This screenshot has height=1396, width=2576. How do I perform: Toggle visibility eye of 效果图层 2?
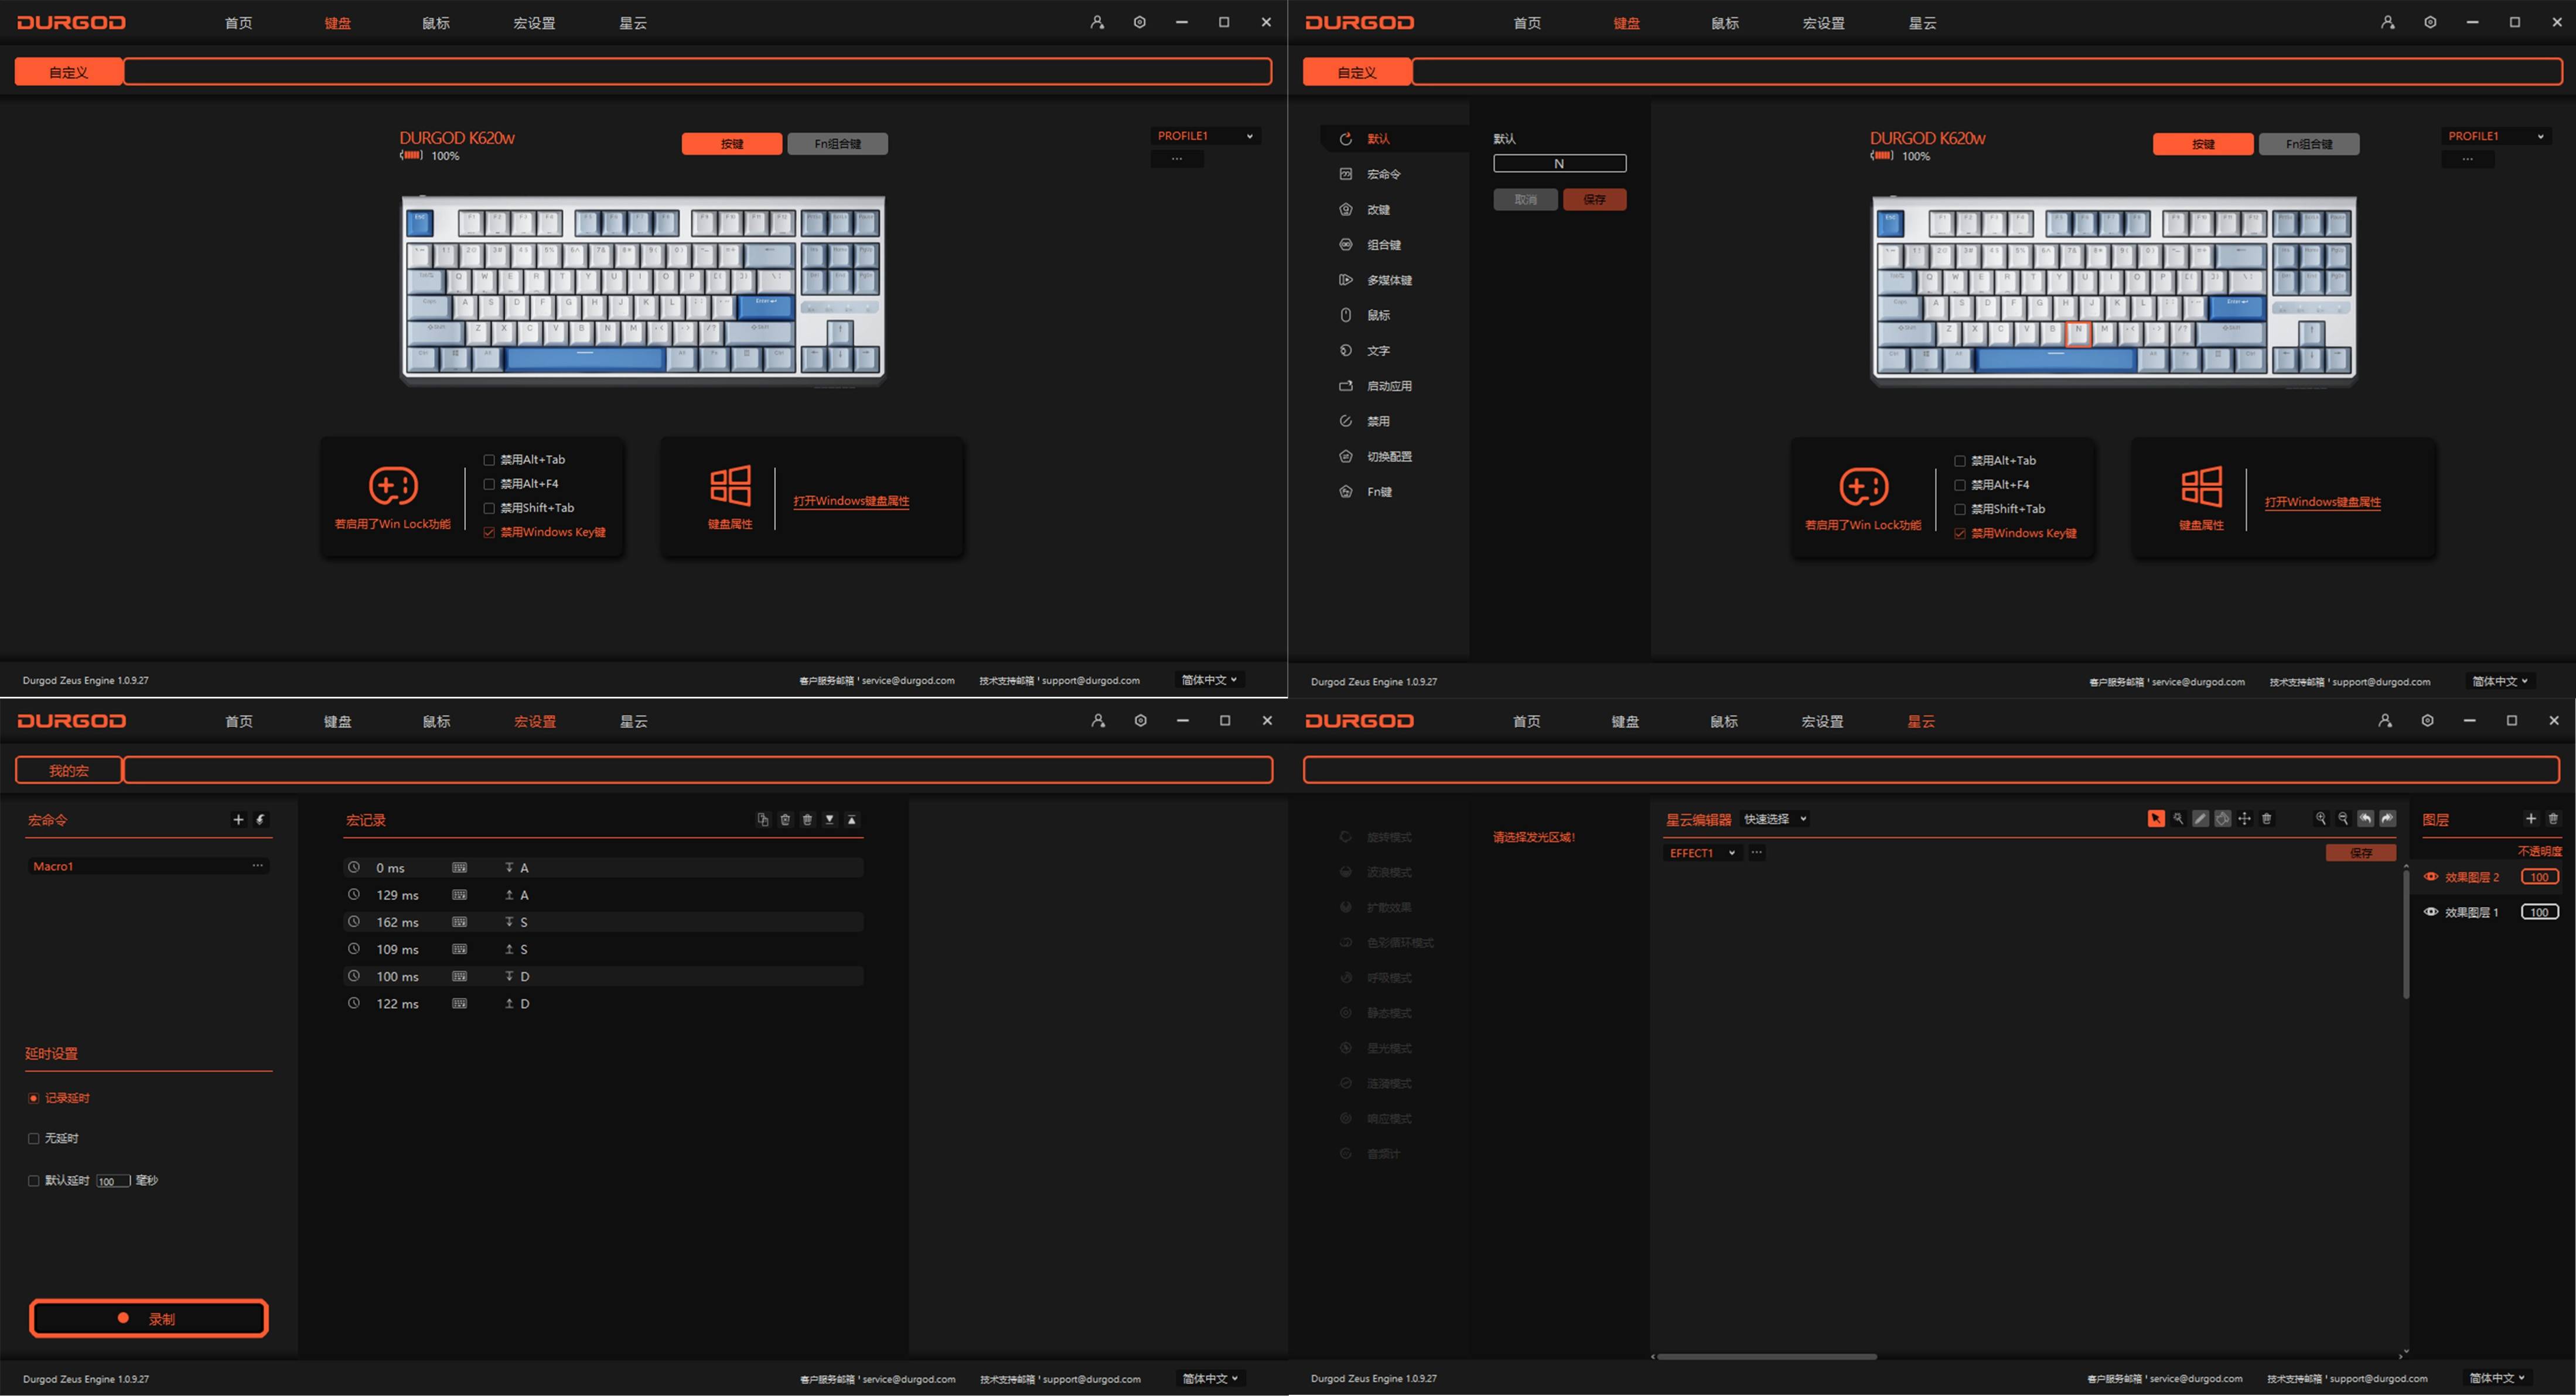pos(2431,877)
